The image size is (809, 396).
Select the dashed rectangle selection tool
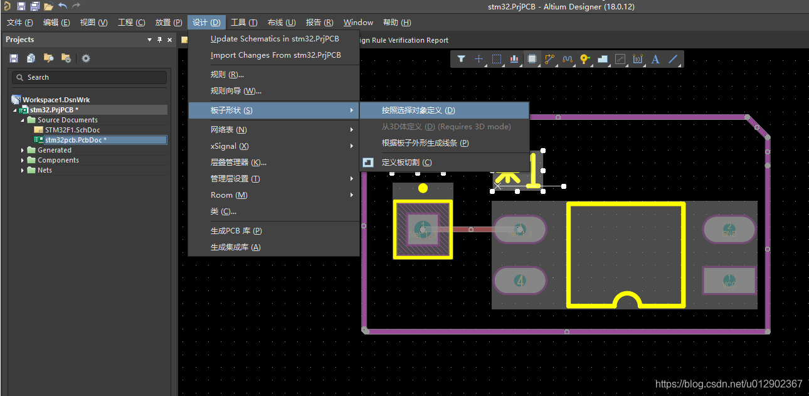(497, 59)
